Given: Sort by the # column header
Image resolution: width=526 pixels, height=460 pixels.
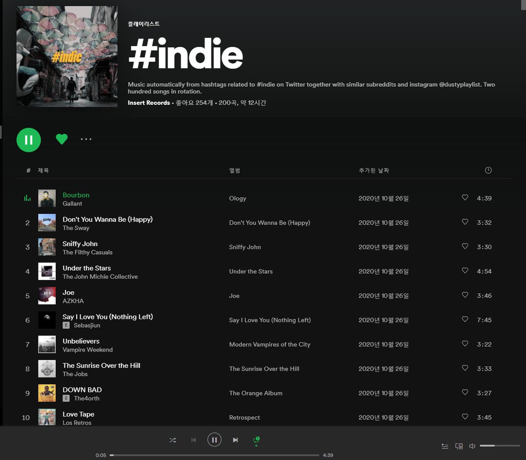Looking at the screenshot, I should click(28, 170).
